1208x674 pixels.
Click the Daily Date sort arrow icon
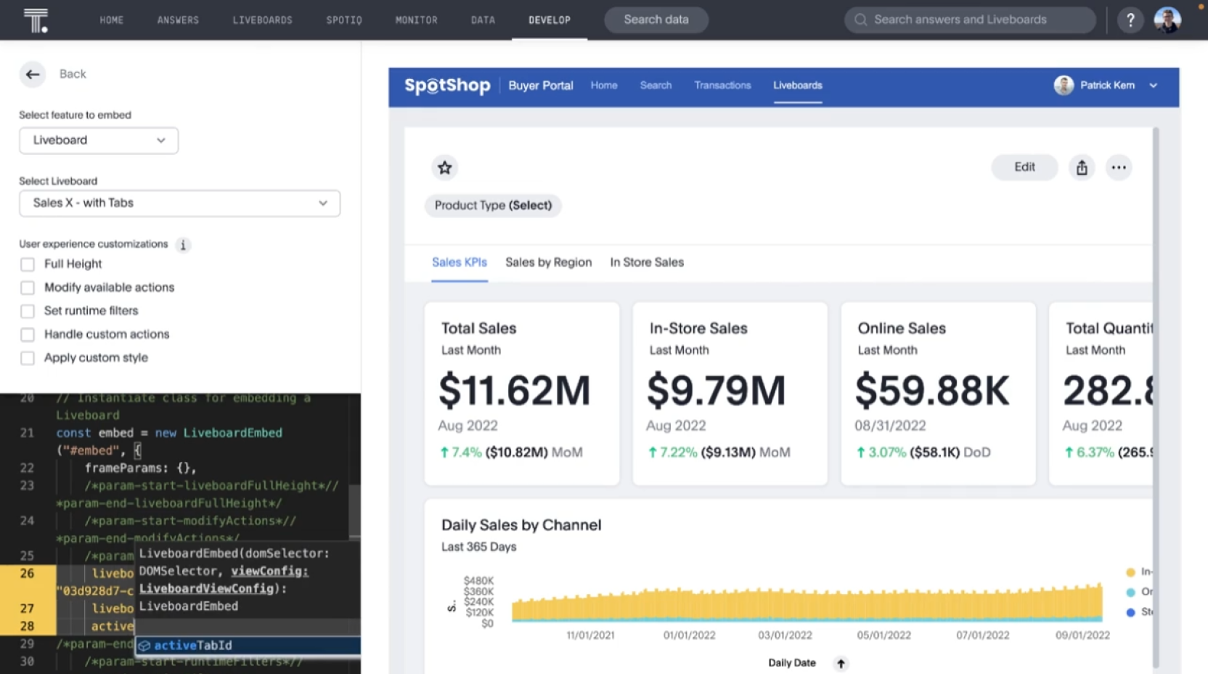point(841,663)
